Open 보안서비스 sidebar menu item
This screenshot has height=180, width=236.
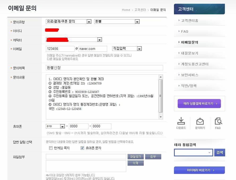[x=190, y=75]
